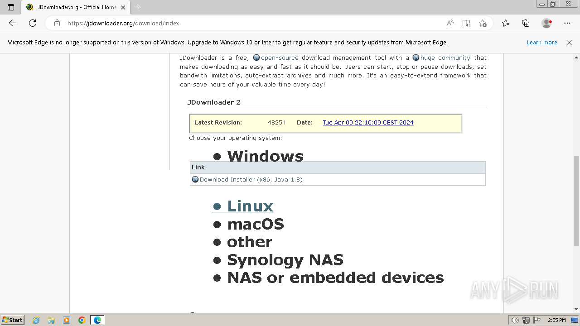This screenshot has height=326, width=580.
Task: Open the profile avatar icon
Action: click(547, 23)
